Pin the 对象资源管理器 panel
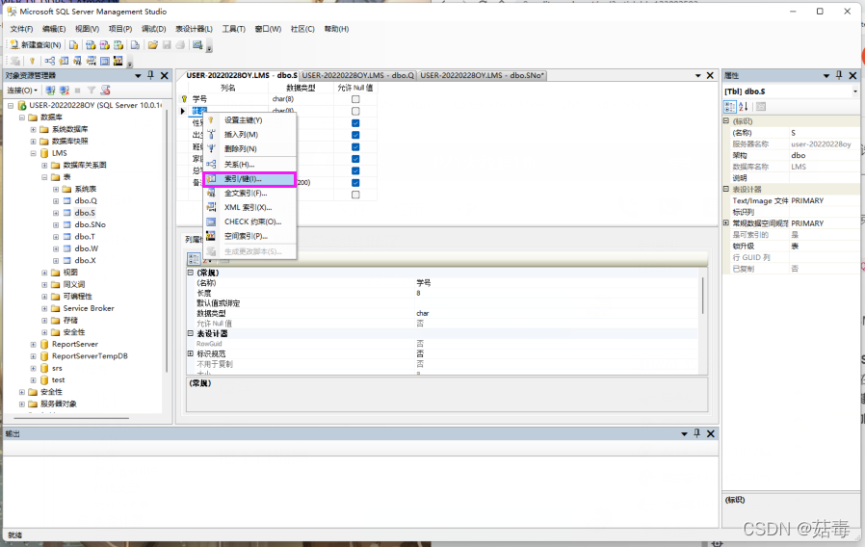Screen dimensions: 865x547 [x=150, y=75]
